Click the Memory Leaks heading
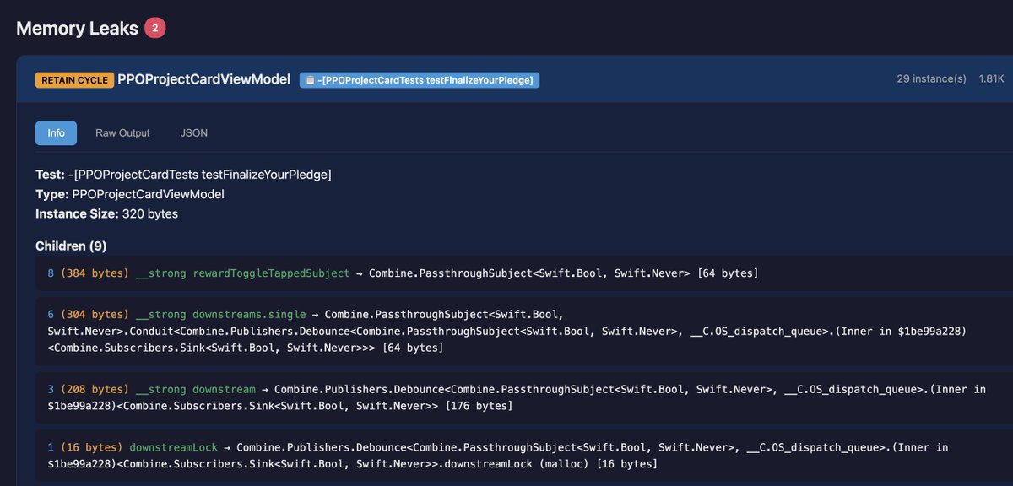 [x=78, y=28]
